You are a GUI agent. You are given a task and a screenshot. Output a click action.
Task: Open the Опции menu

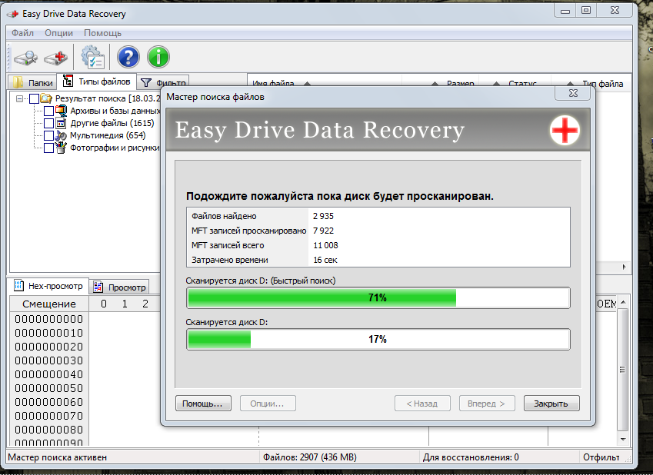pos(58,33)
